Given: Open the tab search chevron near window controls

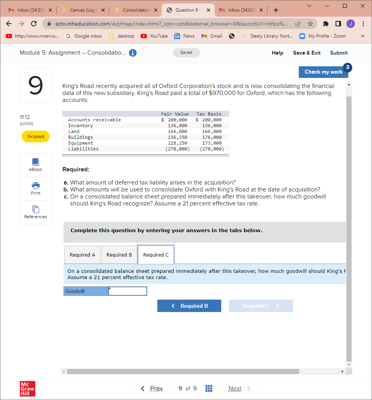Looking at the screenshot, I should point(309,6).
